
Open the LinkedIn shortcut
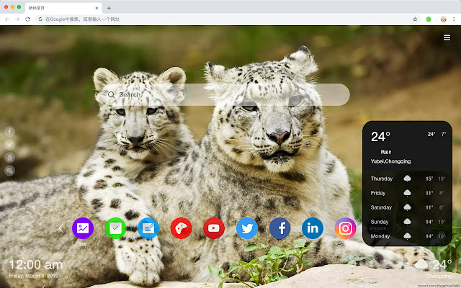tap(313, 228)
